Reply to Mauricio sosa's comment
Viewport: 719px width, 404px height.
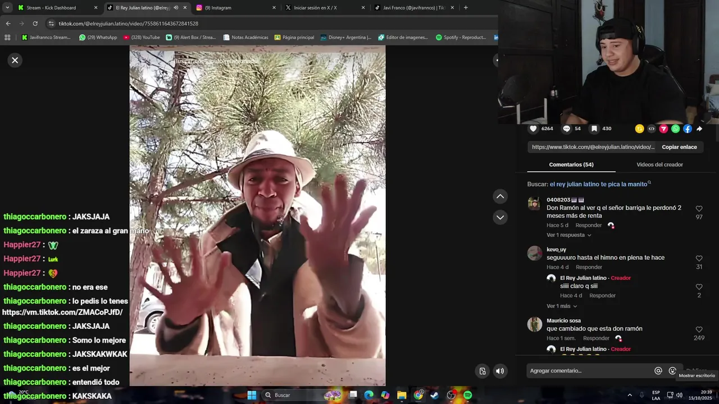click(596, 338)
